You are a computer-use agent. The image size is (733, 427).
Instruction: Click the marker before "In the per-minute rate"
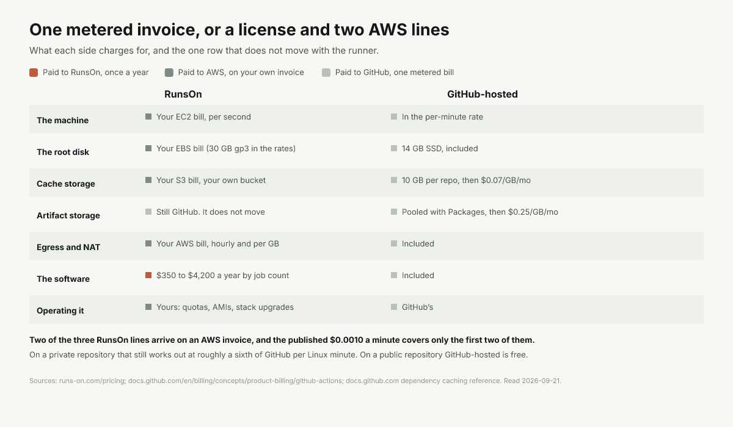click(394, 117)
